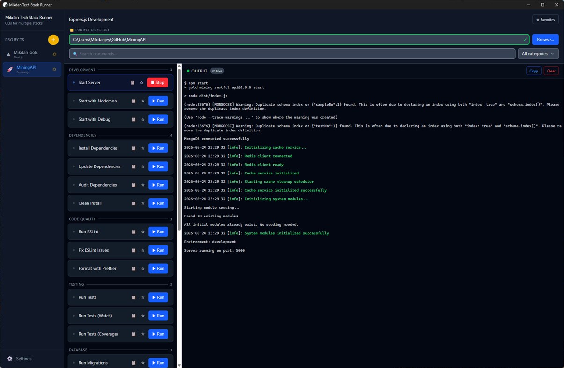Run Start with Nodemon
This screenshot has height=368, width=564.
coord(158,101)
